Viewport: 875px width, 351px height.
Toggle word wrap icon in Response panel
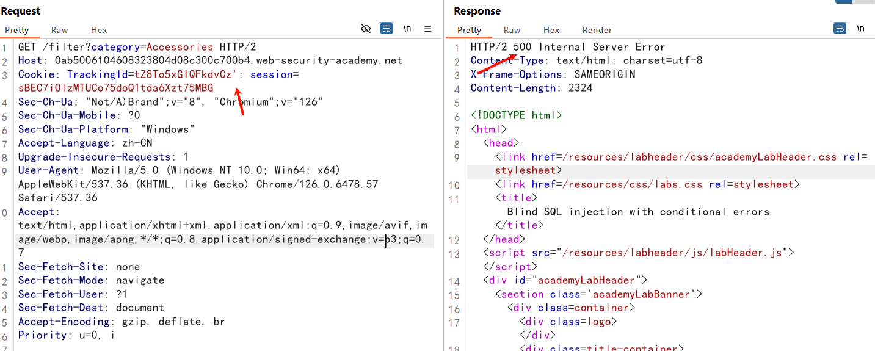pyautogui.click(x=840, y=29)
